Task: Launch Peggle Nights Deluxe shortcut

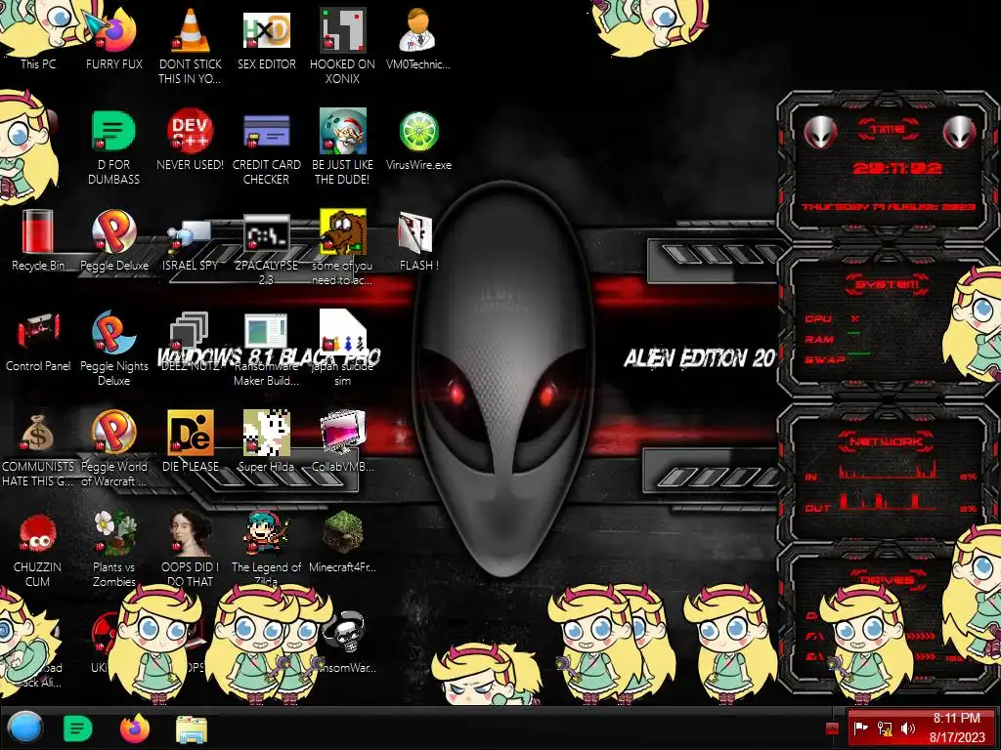Action: [114, 349]
